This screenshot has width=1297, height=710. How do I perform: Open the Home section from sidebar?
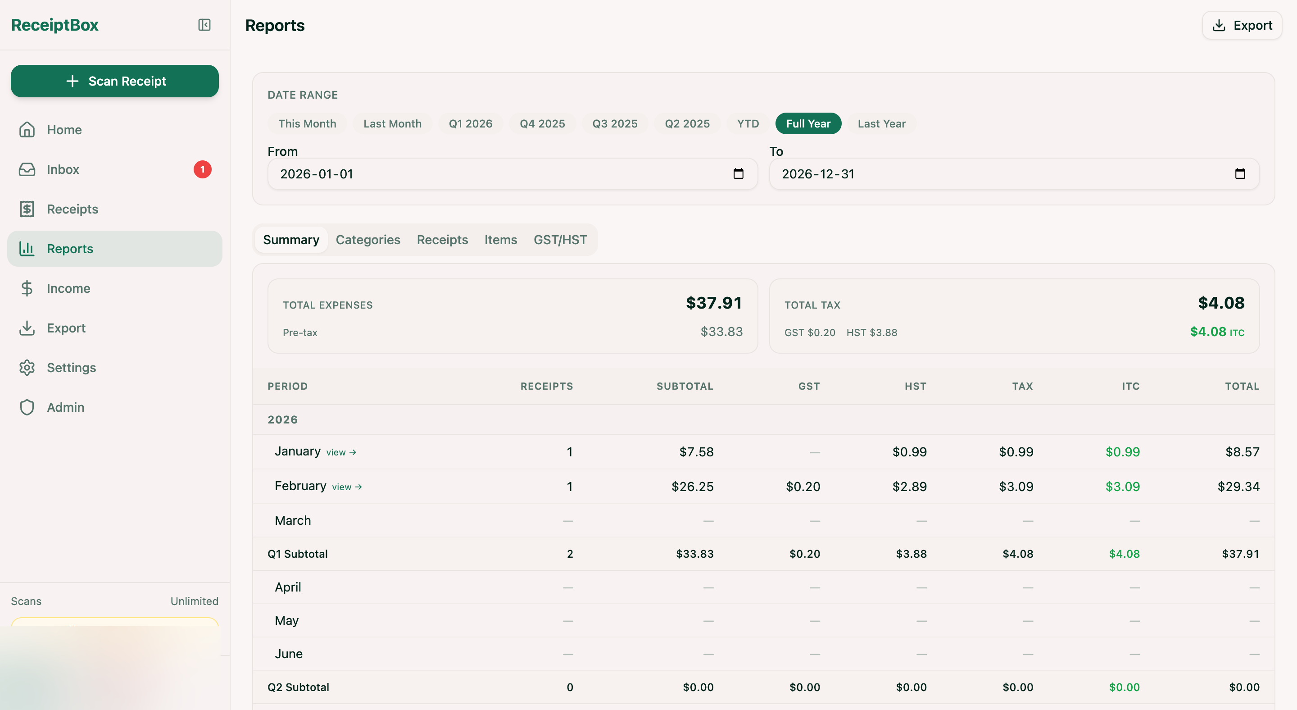coord(64,129)
